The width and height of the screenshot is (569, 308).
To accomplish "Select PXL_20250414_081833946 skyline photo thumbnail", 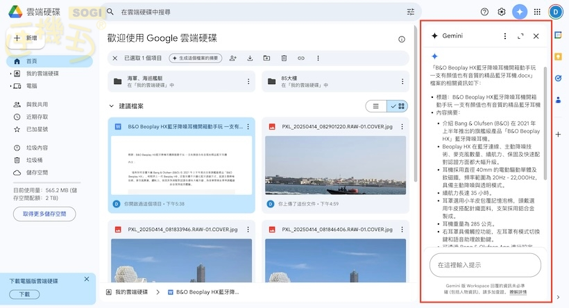I will 181,260.
